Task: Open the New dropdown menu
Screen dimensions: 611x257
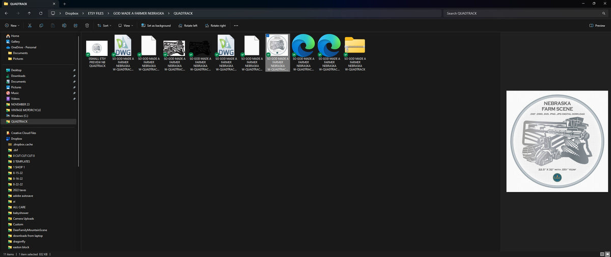Action: coord(12,25)
